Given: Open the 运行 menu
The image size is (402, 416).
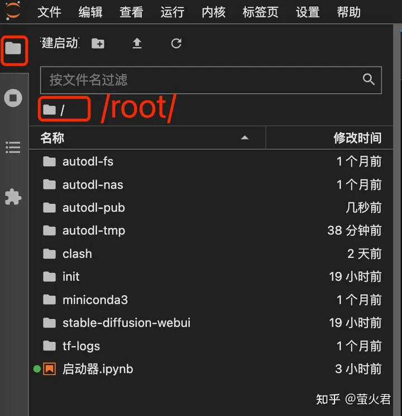Looking at the screenshot, I should pyautogui.click(x=173, y=12).
